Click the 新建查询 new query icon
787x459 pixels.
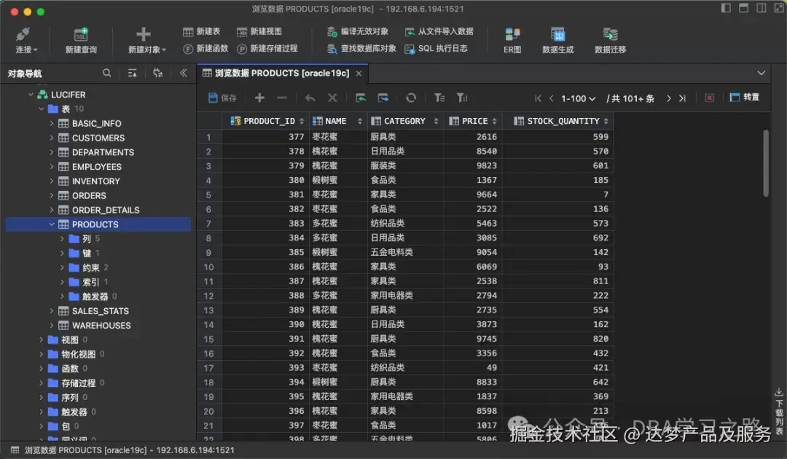81,35
